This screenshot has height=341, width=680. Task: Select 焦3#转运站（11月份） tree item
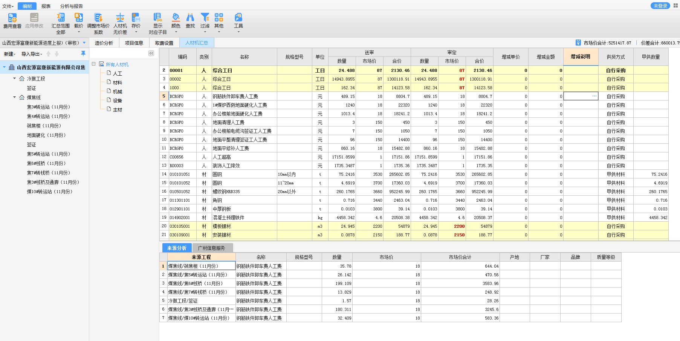click(x=49, y=107)
